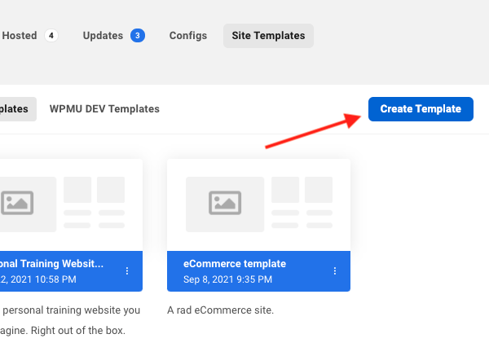Open the Personal Training template preview blocks
The height and width of the screenshot is (356, 489).
click(x=94, y=202)
